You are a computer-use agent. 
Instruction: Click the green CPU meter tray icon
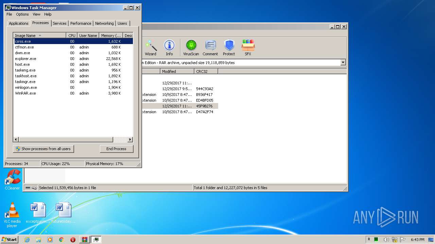[377, 240]
